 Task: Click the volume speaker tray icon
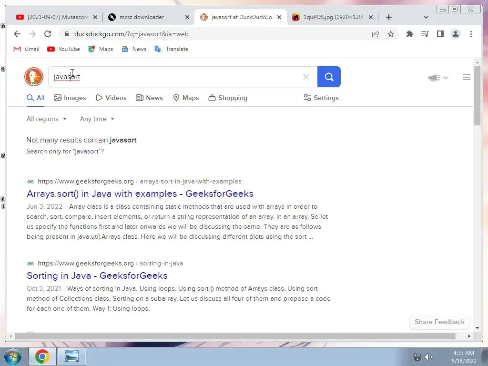tap(428, 356)
